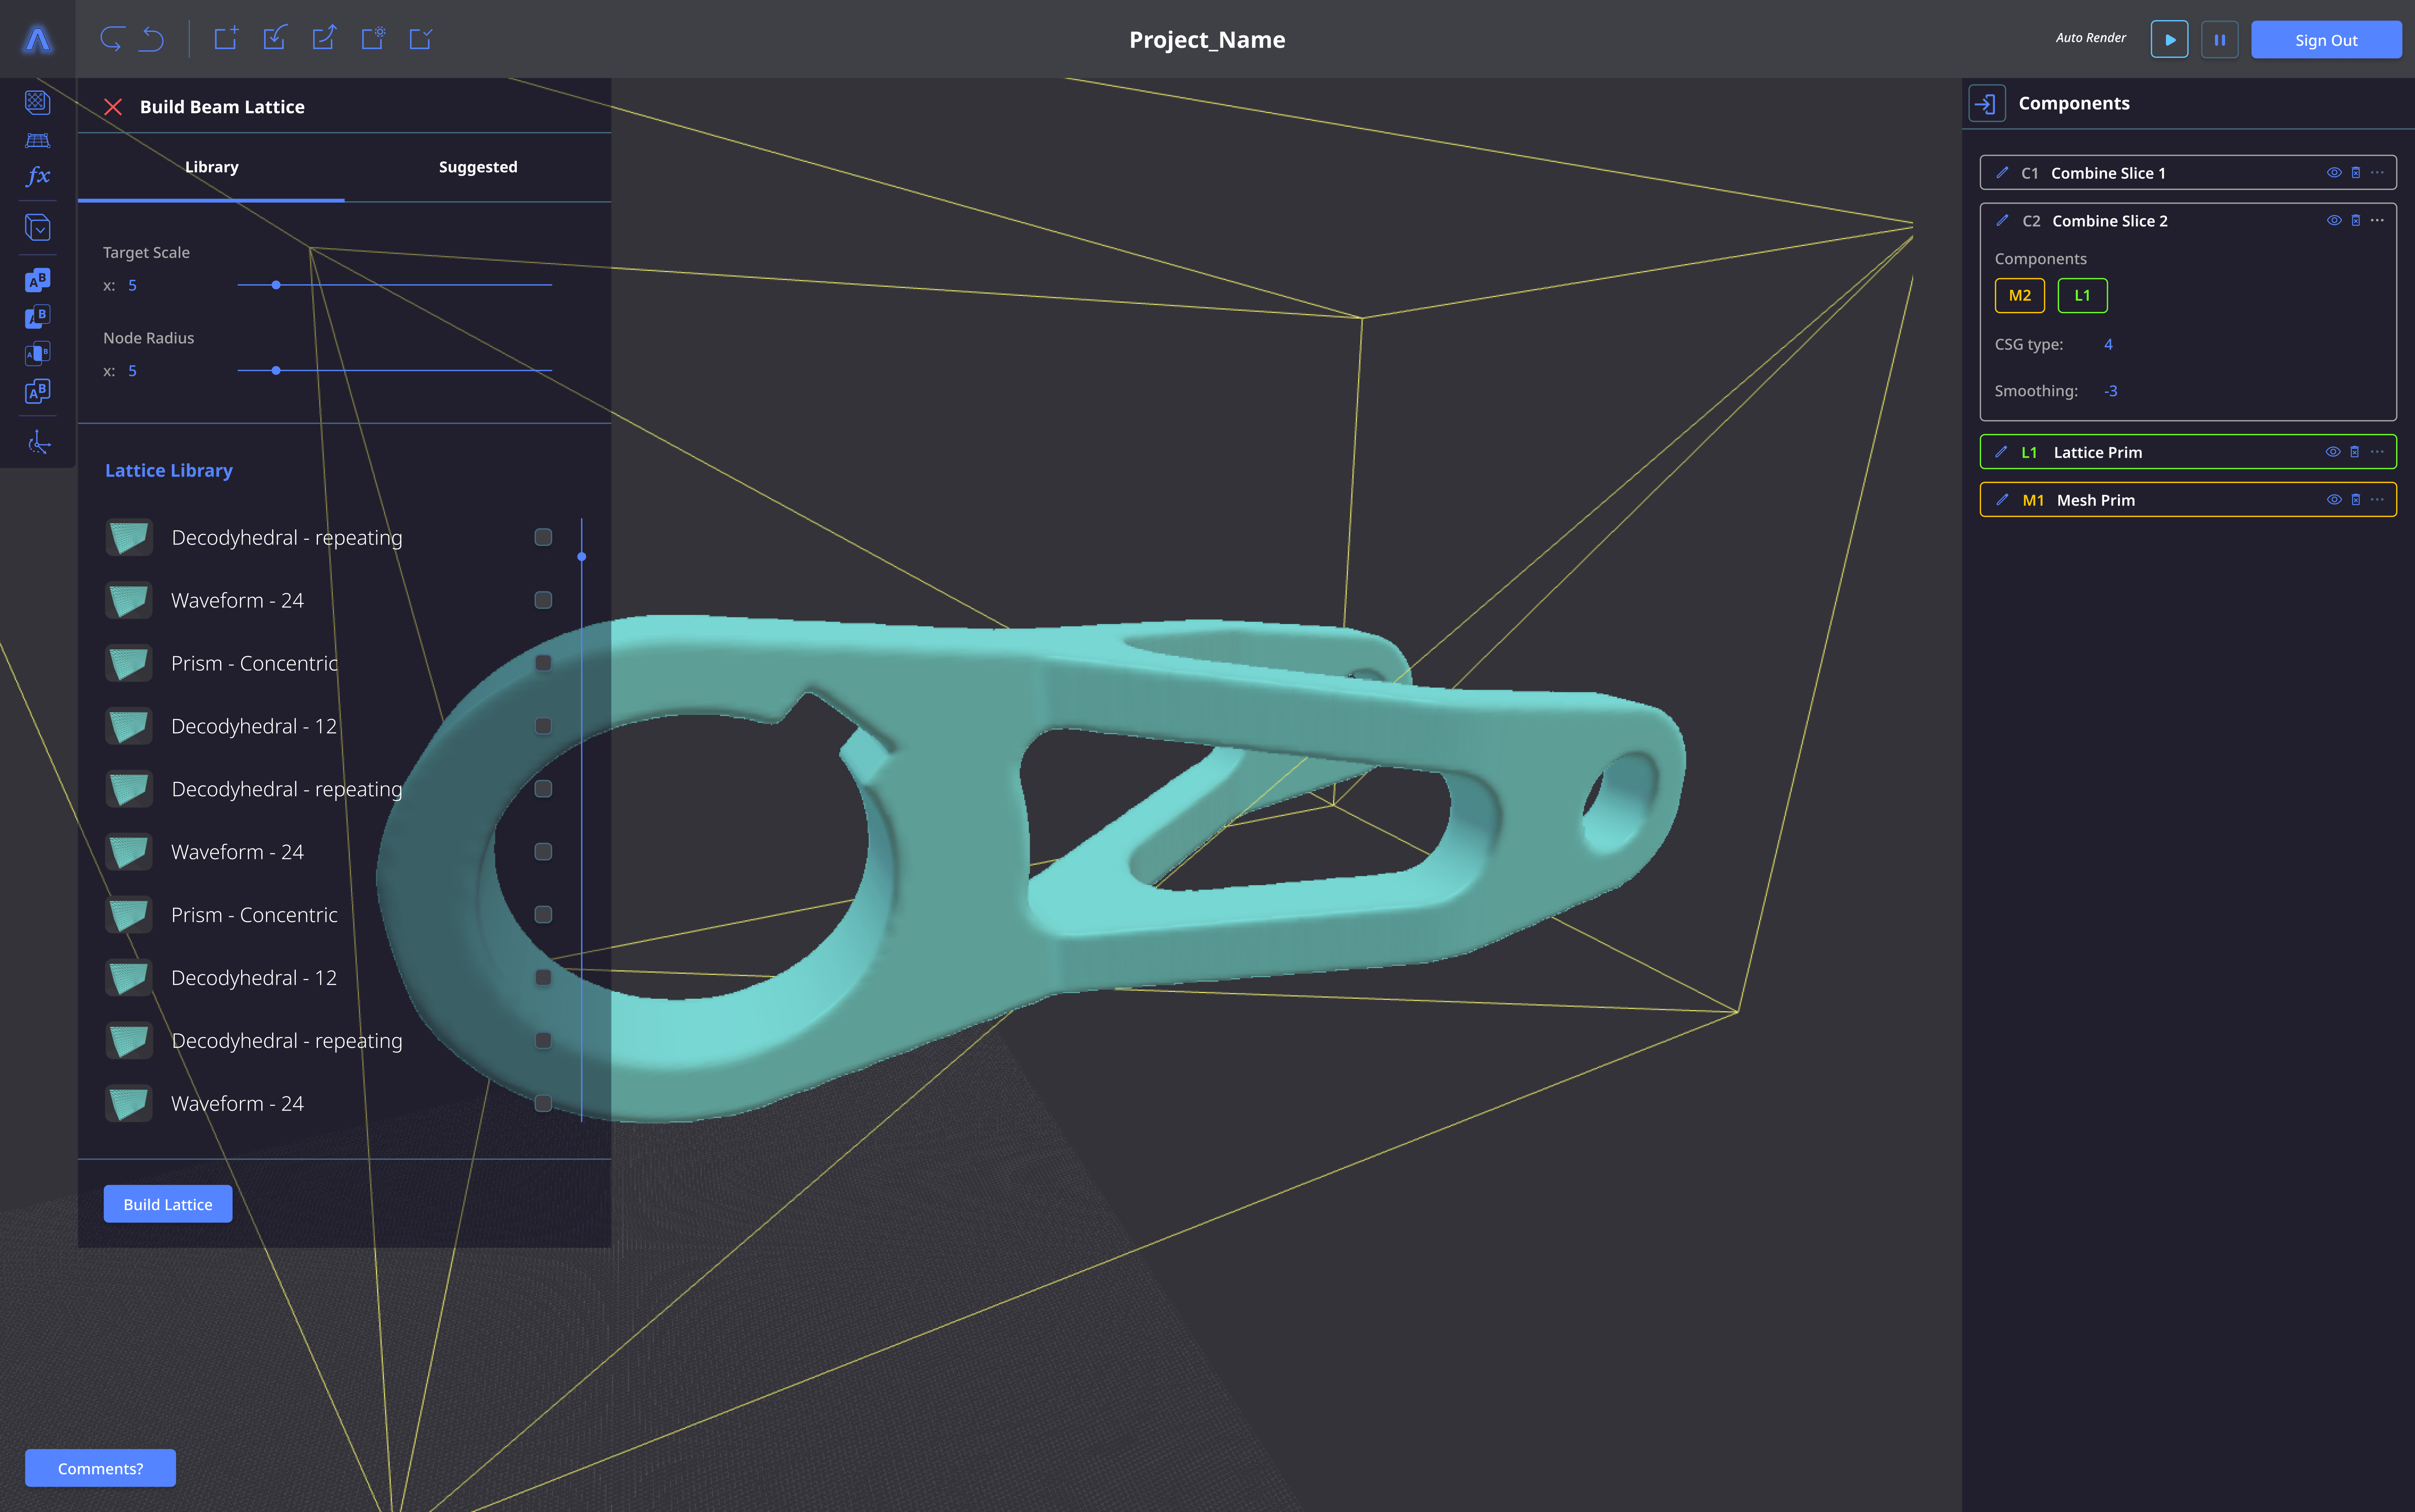Image resolution: width=2415 pixels, height=1512 pixels.
Task: Start auto render with play button
Action: click(x=2169, y=40)
